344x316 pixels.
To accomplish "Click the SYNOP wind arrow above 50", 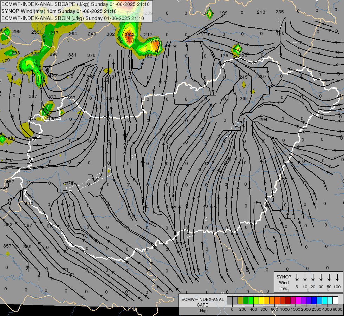I will (x=329, y=278).
